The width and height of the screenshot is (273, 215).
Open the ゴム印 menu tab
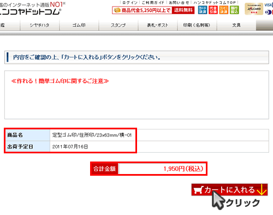(x=79, y=25)
